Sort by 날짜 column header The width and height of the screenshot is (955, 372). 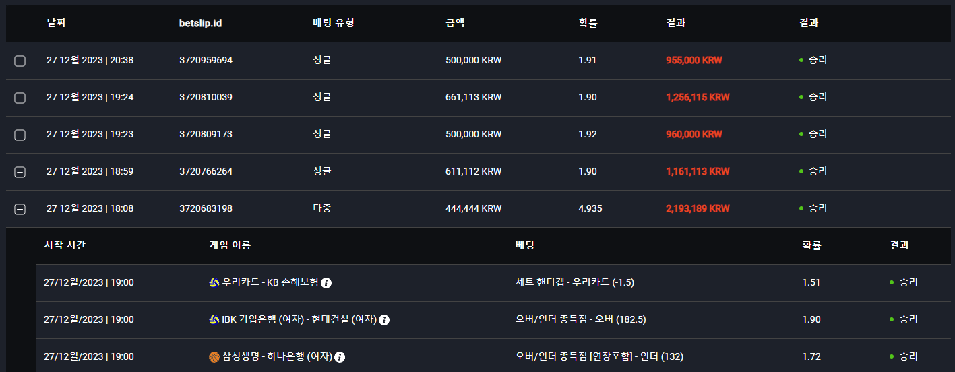(x=57, y=22)
